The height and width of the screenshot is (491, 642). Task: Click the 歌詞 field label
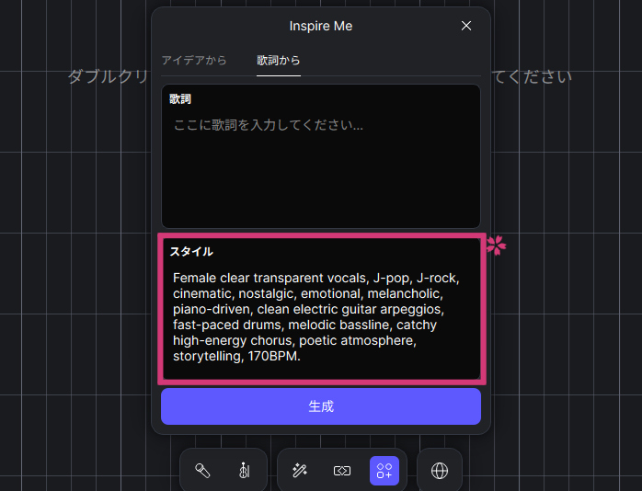click(x=180, y=98)
